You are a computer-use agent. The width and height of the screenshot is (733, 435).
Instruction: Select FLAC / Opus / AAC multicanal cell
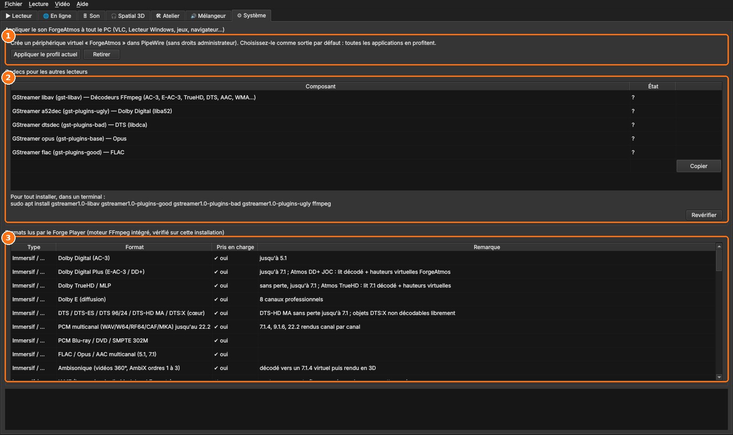pyautogui.click(x=134, y=354)
